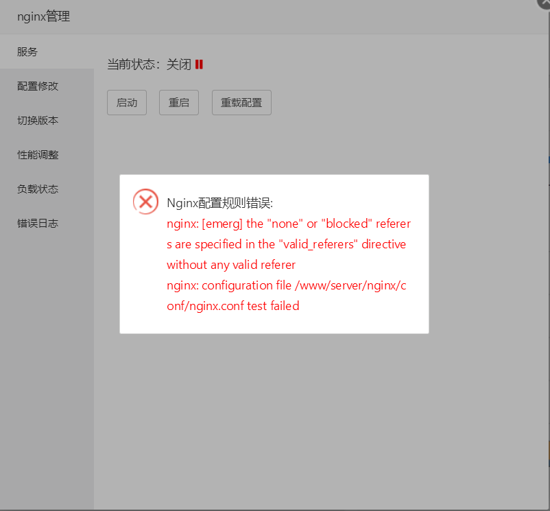Click the 'nginx管理' window title
The image size is (550, 511).
point(43,16)
